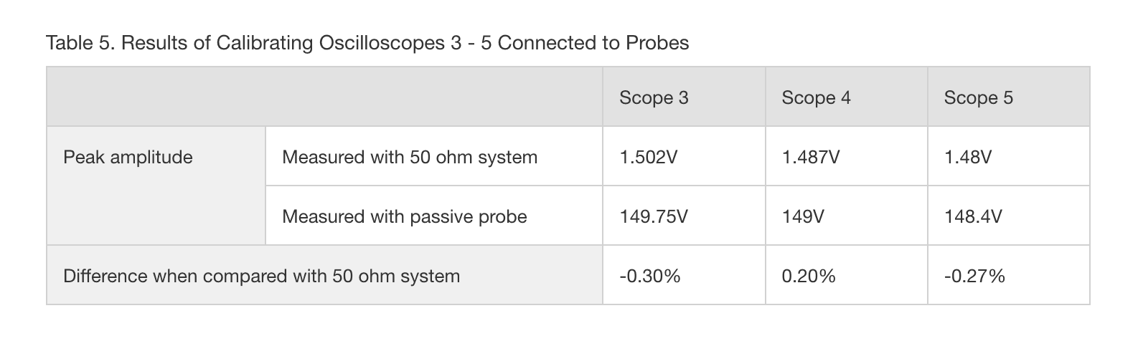Click the -0.27% difference value
The width and height of the screenshot is (1138, 341).
point(974,276)
